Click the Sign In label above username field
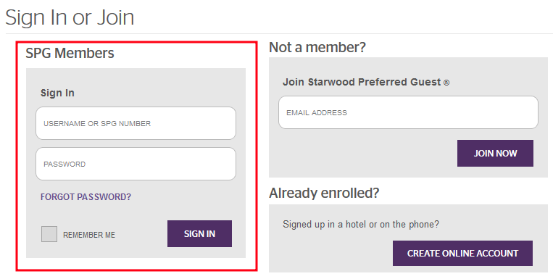Image resolution: width=553 pixels, height=279 pixels. [57, 93]
